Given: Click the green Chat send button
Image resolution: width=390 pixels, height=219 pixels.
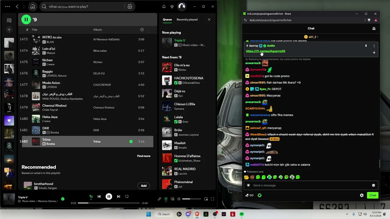Looking at the screenshot, I should click(x=373, y=195).
